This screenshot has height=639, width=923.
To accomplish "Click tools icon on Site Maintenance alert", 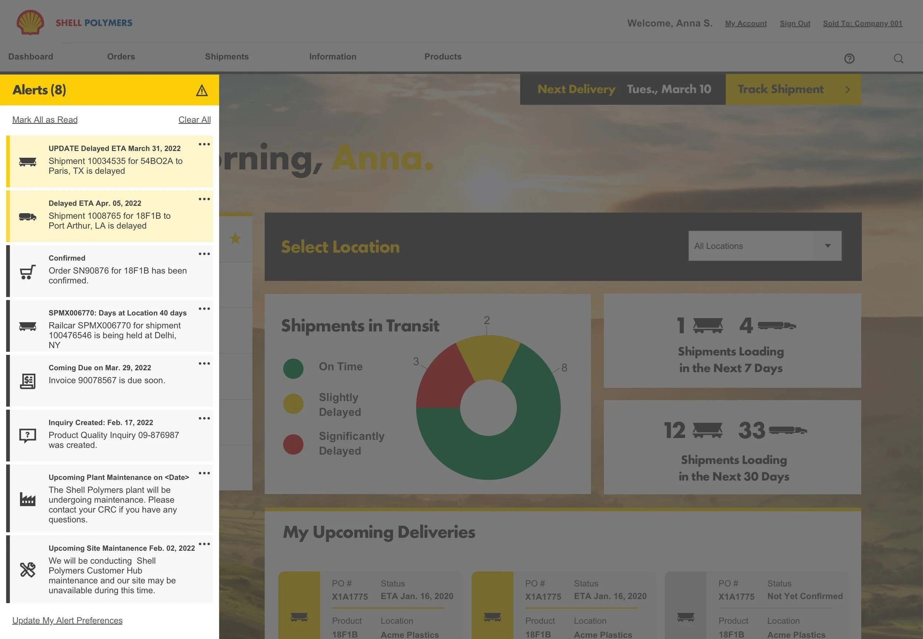I will pyautogui.click(x=28, y=569).
